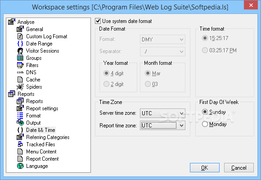Click the Tracked Files icon

[20, 144]
